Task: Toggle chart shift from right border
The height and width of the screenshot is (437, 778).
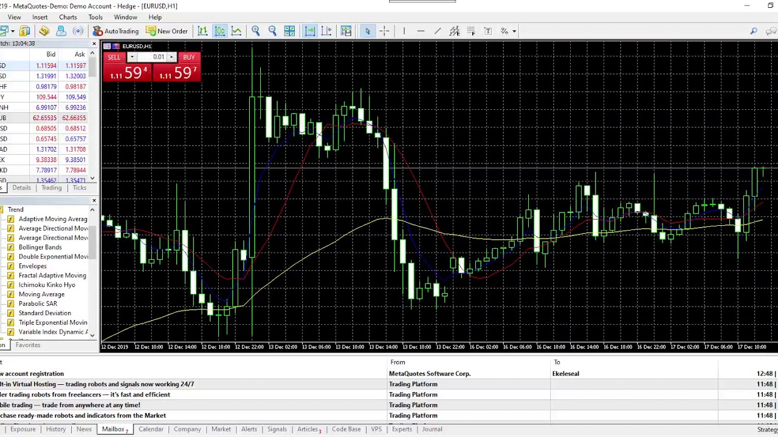Action: 326,31
